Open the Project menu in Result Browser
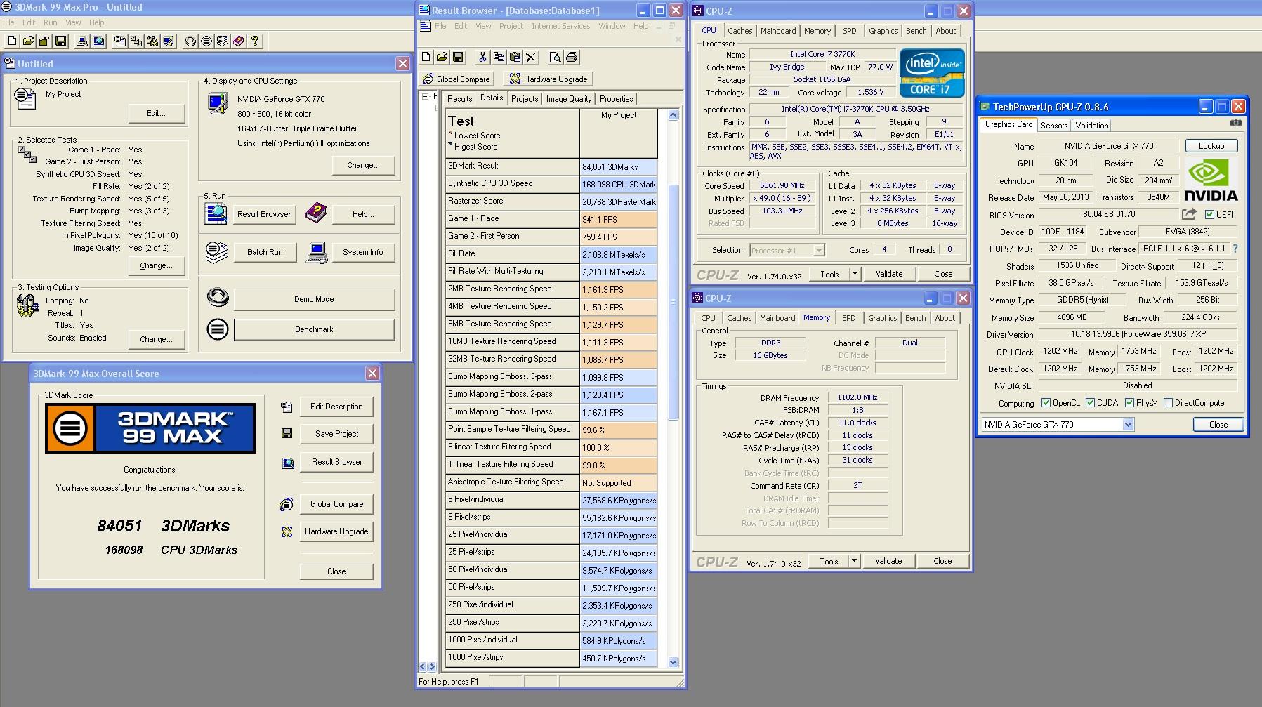Screen dimensions: 1262x707 511,26
